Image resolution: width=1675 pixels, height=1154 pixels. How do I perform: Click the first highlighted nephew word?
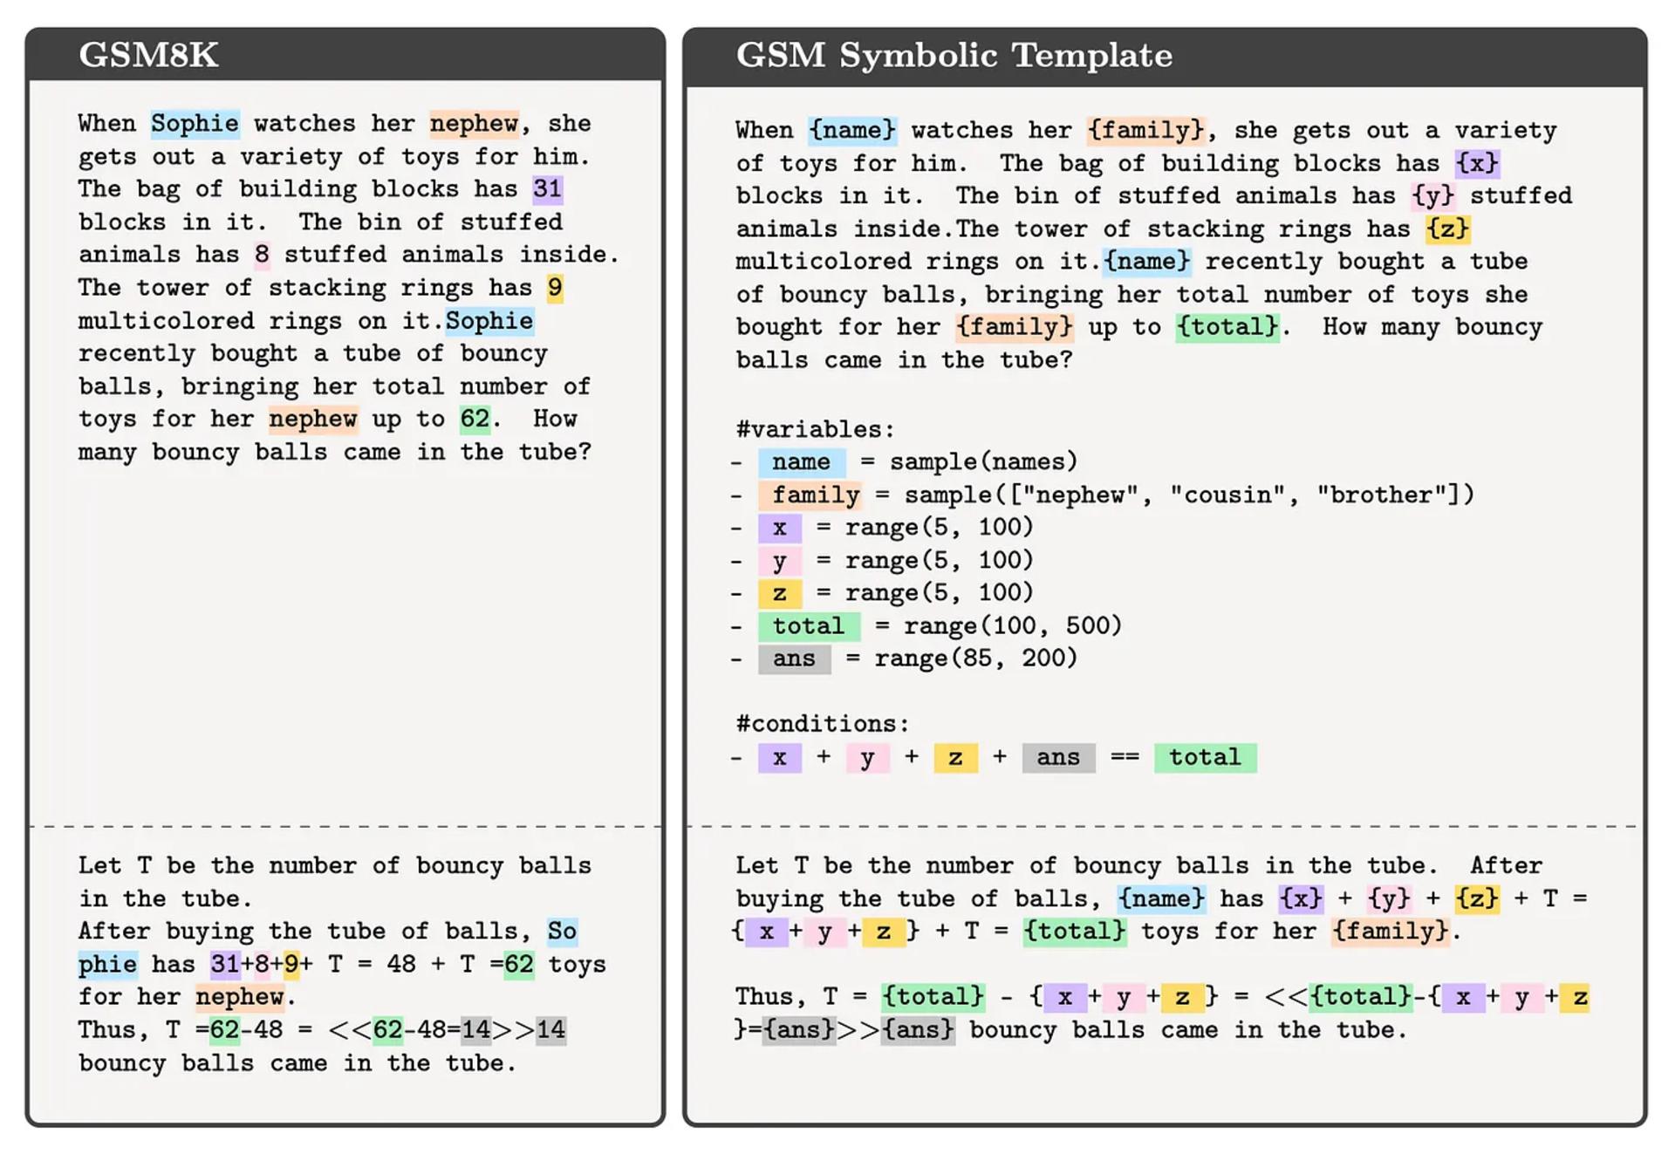point(475,123)
